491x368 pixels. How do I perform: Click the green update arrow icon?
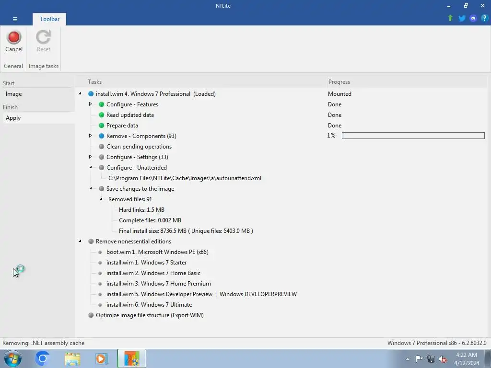pos(450,18)
